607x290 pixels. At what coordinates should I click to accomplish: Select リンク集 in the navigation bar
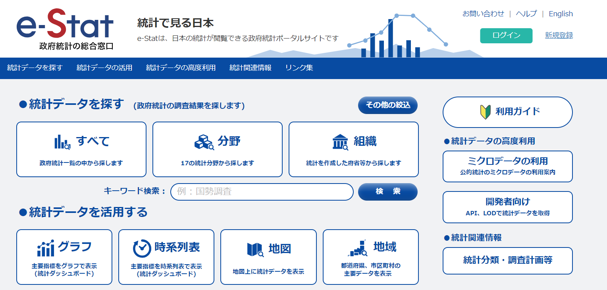(x=299, y=68)
